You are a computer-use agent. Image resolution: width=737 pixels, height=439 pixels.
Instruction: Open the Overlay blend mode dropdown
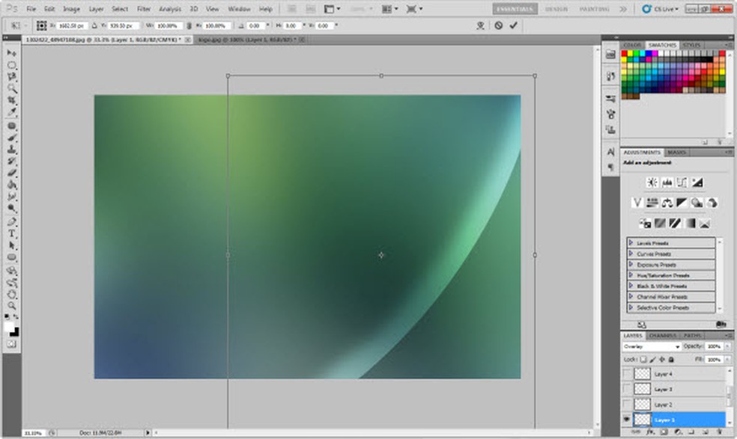click(652, 347)
